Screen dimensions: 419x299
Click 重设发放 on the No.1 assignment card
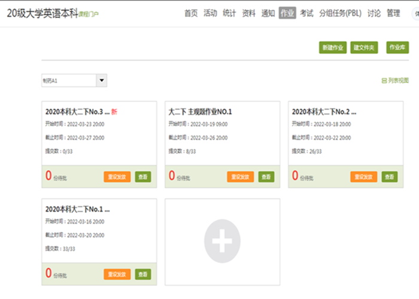(x=117, y=274)
